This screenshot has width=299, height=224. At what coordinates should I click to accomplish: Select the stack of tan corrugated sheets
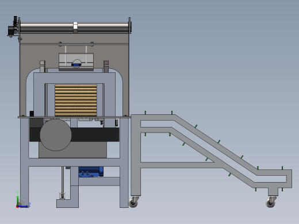pos(76,101)
